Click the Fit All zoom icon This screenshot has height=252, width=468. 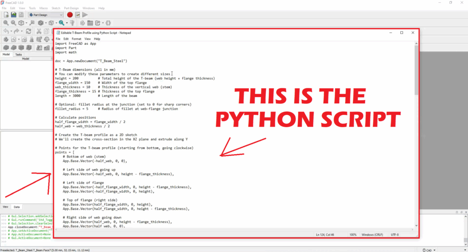(6, 23)
